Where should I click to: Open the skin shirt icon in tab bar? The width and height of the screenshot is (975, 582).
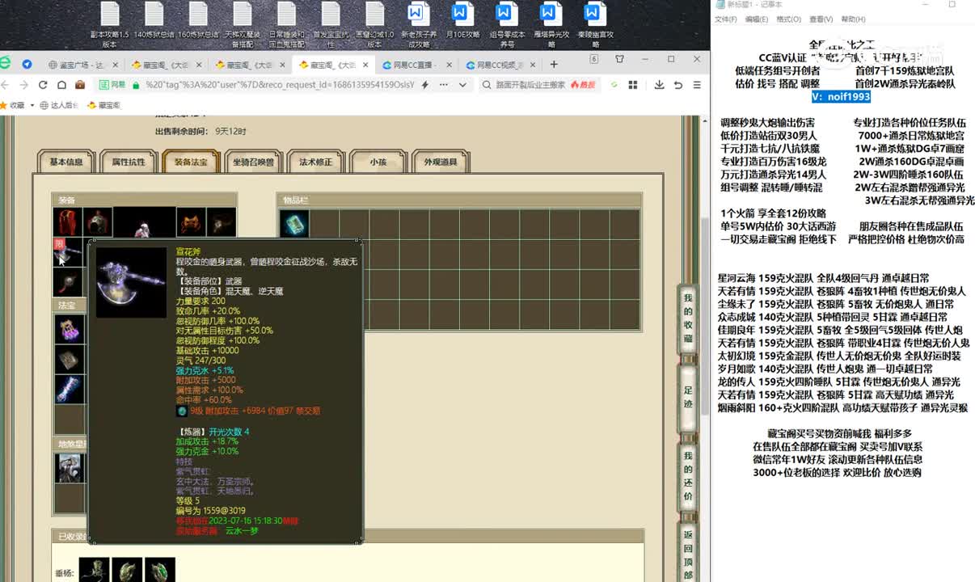(x=620, y=60)
